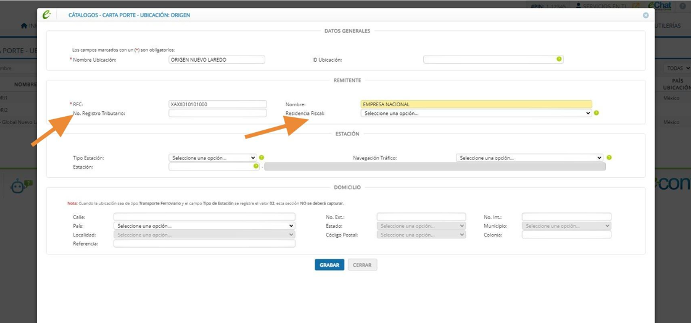Open the Municipio dropdown

coord(566,225)
